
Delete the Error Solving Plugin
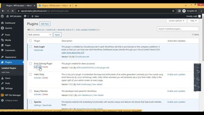click(45, 67)
